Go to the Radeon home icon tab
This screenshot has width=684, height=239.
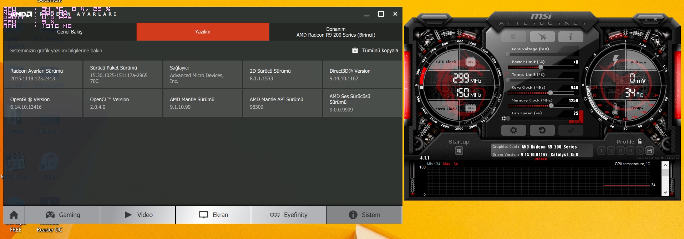coord(14,215)
